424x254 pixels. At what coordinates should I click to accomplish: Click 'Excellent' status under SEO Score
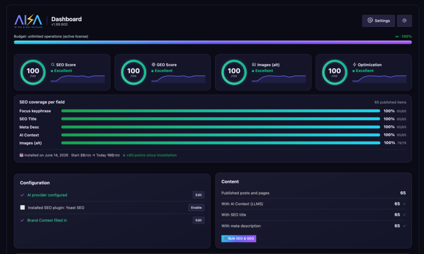[63, 70]
